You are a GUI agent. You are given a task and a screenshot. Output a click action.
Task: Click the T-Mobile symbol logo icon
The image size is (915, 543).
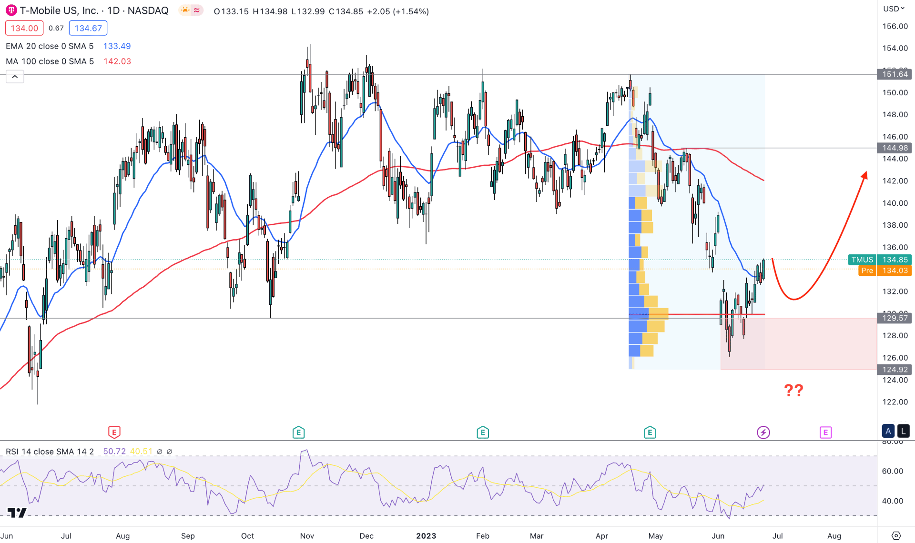point(11,10)
